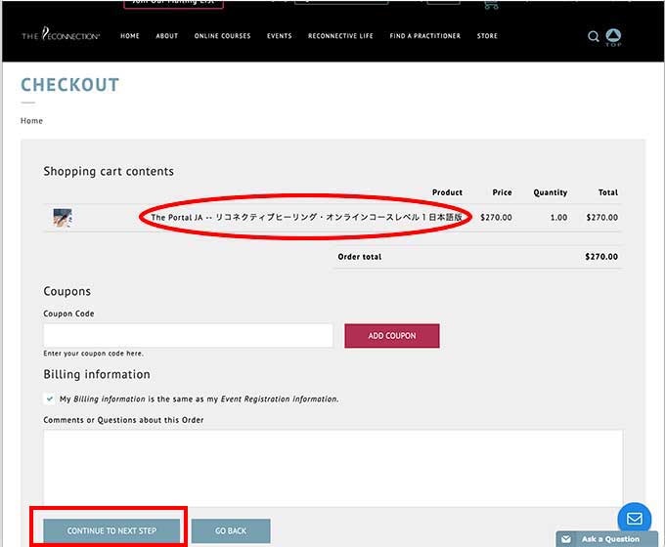Viewport: 665px width, 547px height.
Task: Click the order comments text area
Action: (332, 468)
